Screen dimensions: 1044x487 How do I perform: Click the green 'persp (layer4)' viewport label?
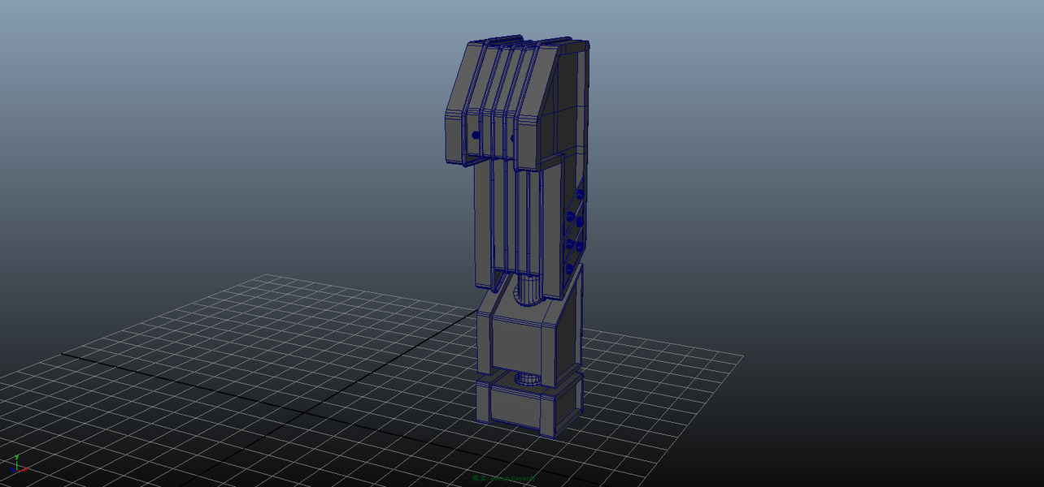click(504, 478)
